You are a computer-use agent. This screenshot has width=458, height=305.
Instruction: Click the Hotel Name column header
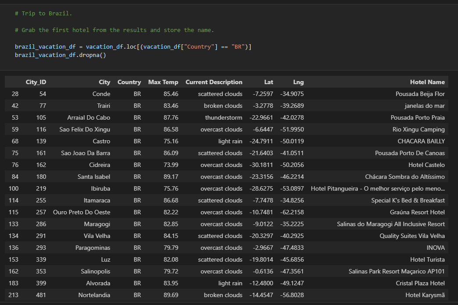pos(427,82)
